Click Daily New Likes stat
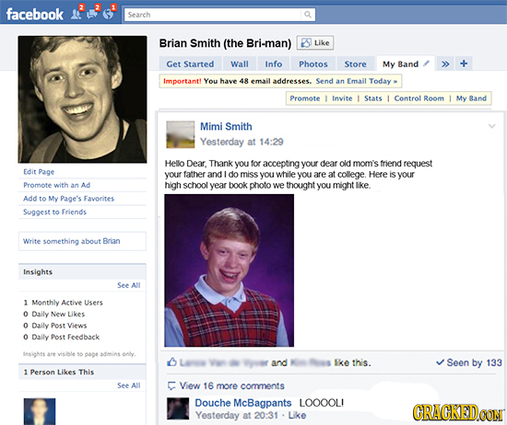 [54, 314]
